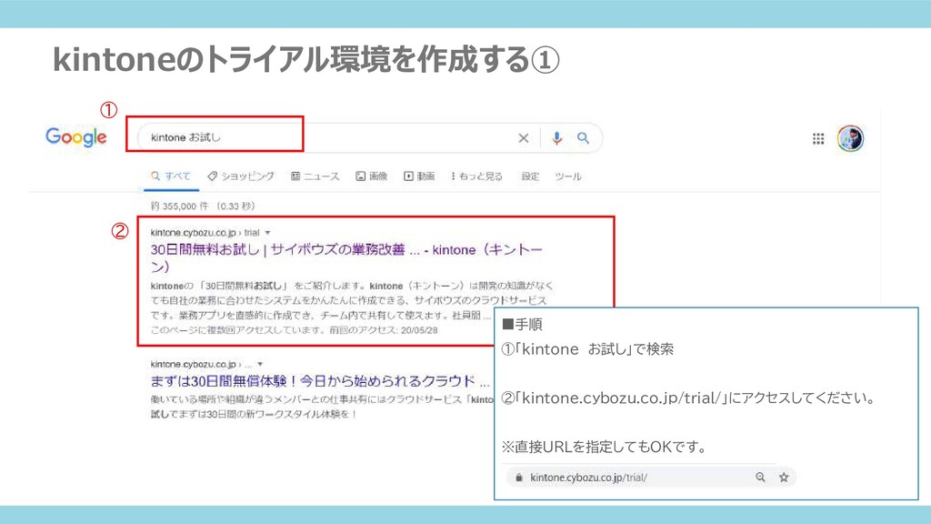931x524 pixels.
Task: Click the text ①「kintone お試し」で検索
Action: click(587, 349)
